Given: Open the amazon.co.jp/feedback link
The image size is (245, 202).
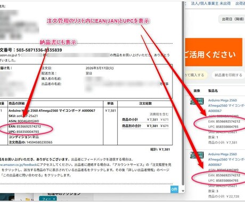Looking at the screenshot, I should [x=19, y=165].
